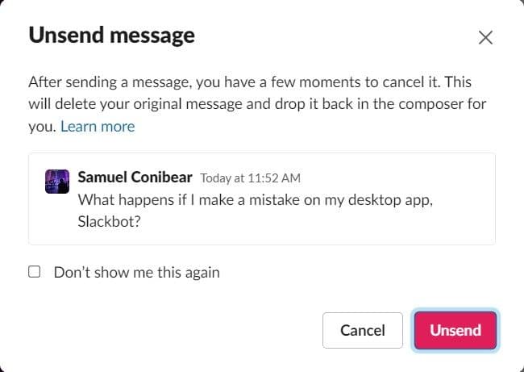
Task: Click the "Don't show me this again" label
Action: tap(136, 272)
